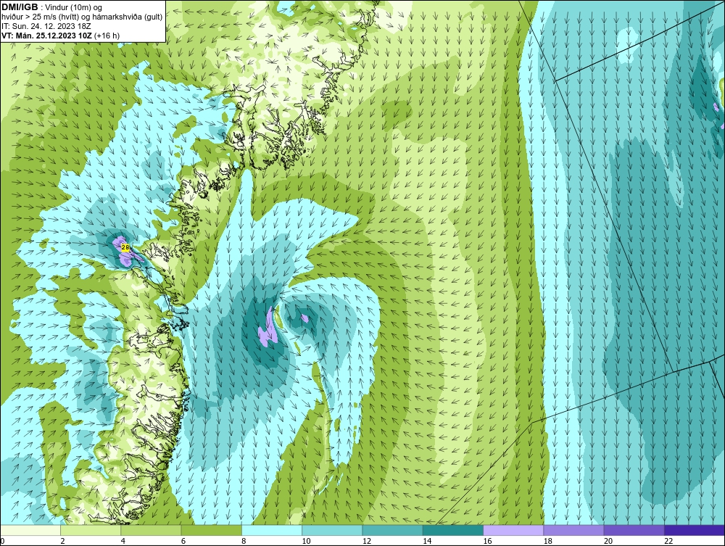Viewport: 725px width, 546px height.
Task: Click the 'Vindur (10m) og' label
Action: point(74,8)
